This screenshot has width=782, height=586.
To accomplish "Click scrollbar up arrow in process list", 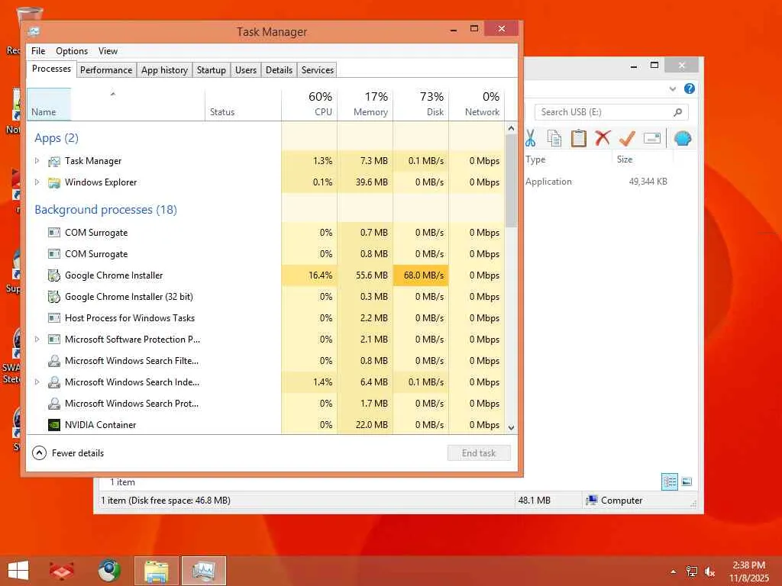I will point(511,128).
